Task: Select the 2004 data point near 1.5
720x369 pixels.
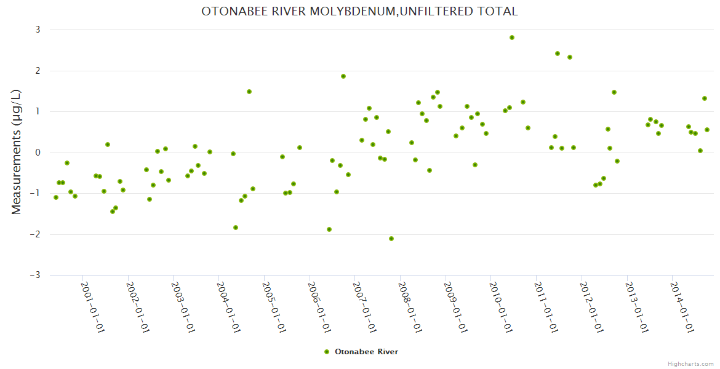Action: 249,92
